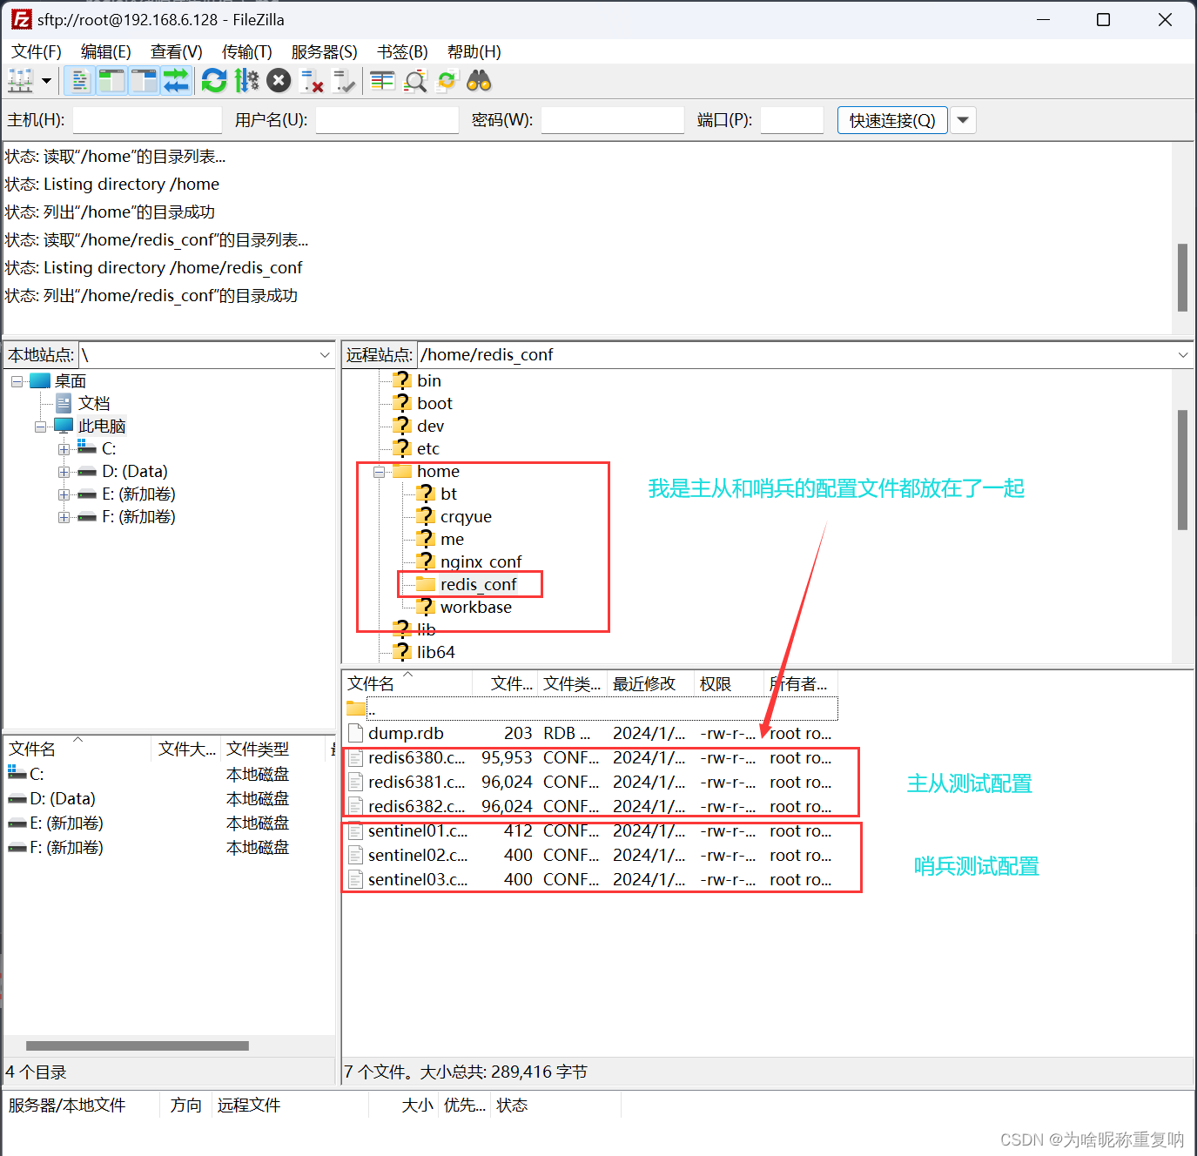Expand the D: (Data) drive node

click(64, 472)
